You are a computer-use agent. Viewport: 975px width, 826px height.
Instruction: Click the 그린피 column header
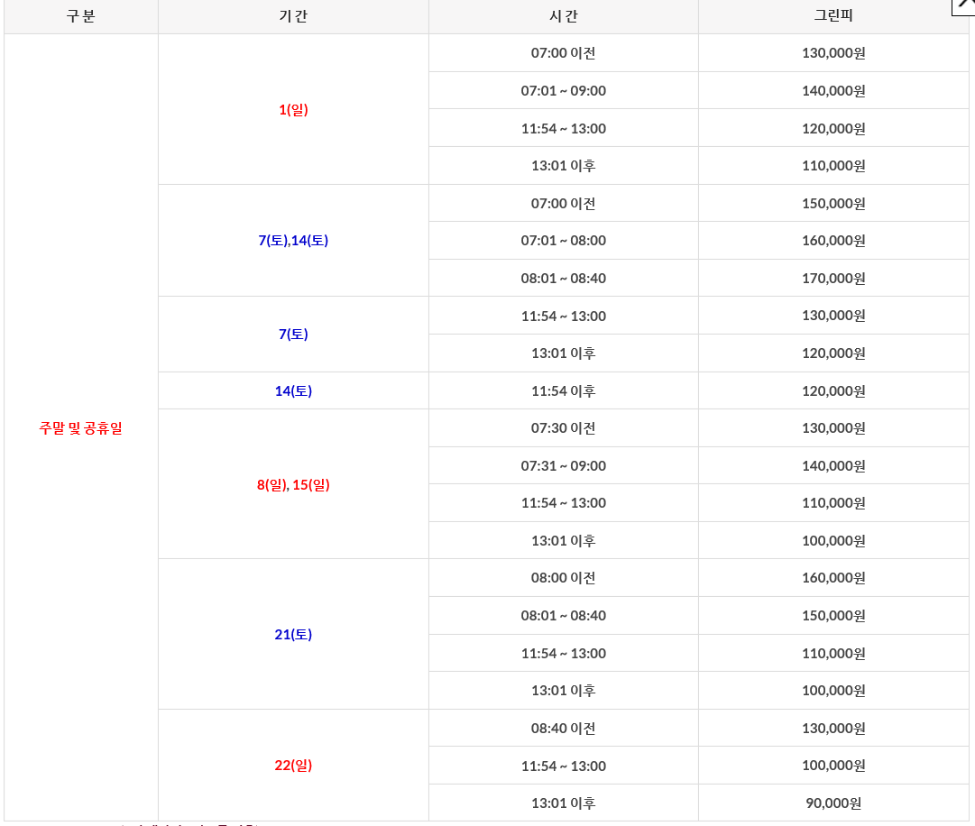(x=833, y=16)
